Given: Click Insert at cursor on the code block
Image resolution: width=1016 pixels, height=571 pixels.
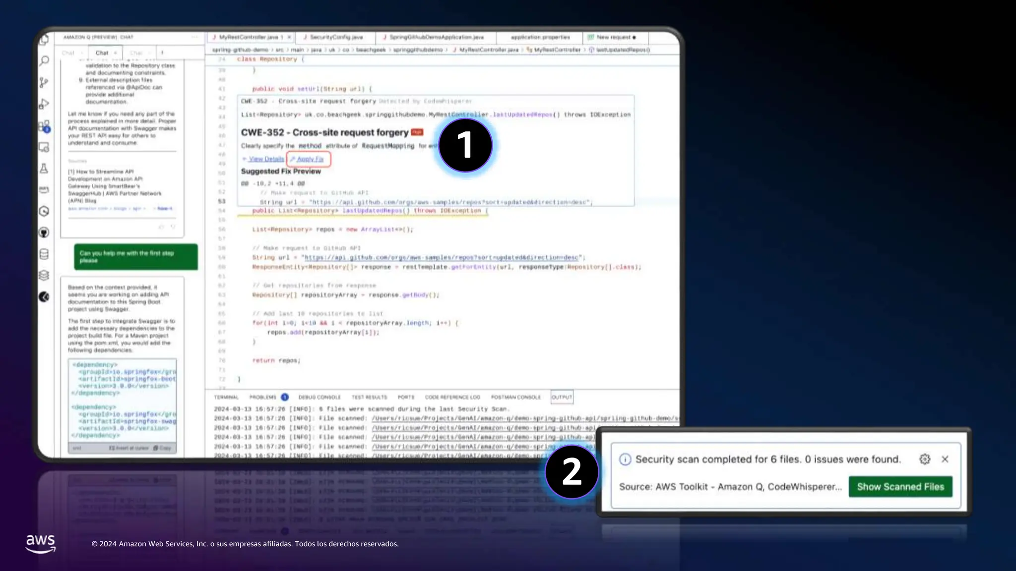Looking at the screenshot, I should (x=129, y=448).
